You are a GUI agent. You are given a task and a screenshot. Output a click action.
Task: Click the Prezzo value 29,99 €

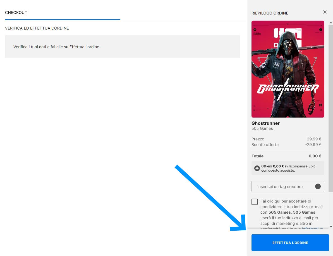coord(314,139)
